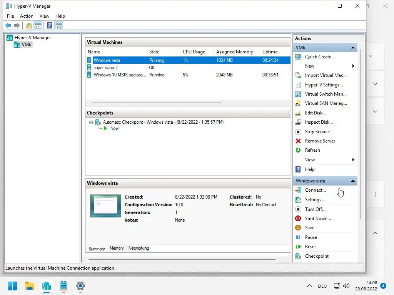Open the File menu

click(x=10, y=16)
